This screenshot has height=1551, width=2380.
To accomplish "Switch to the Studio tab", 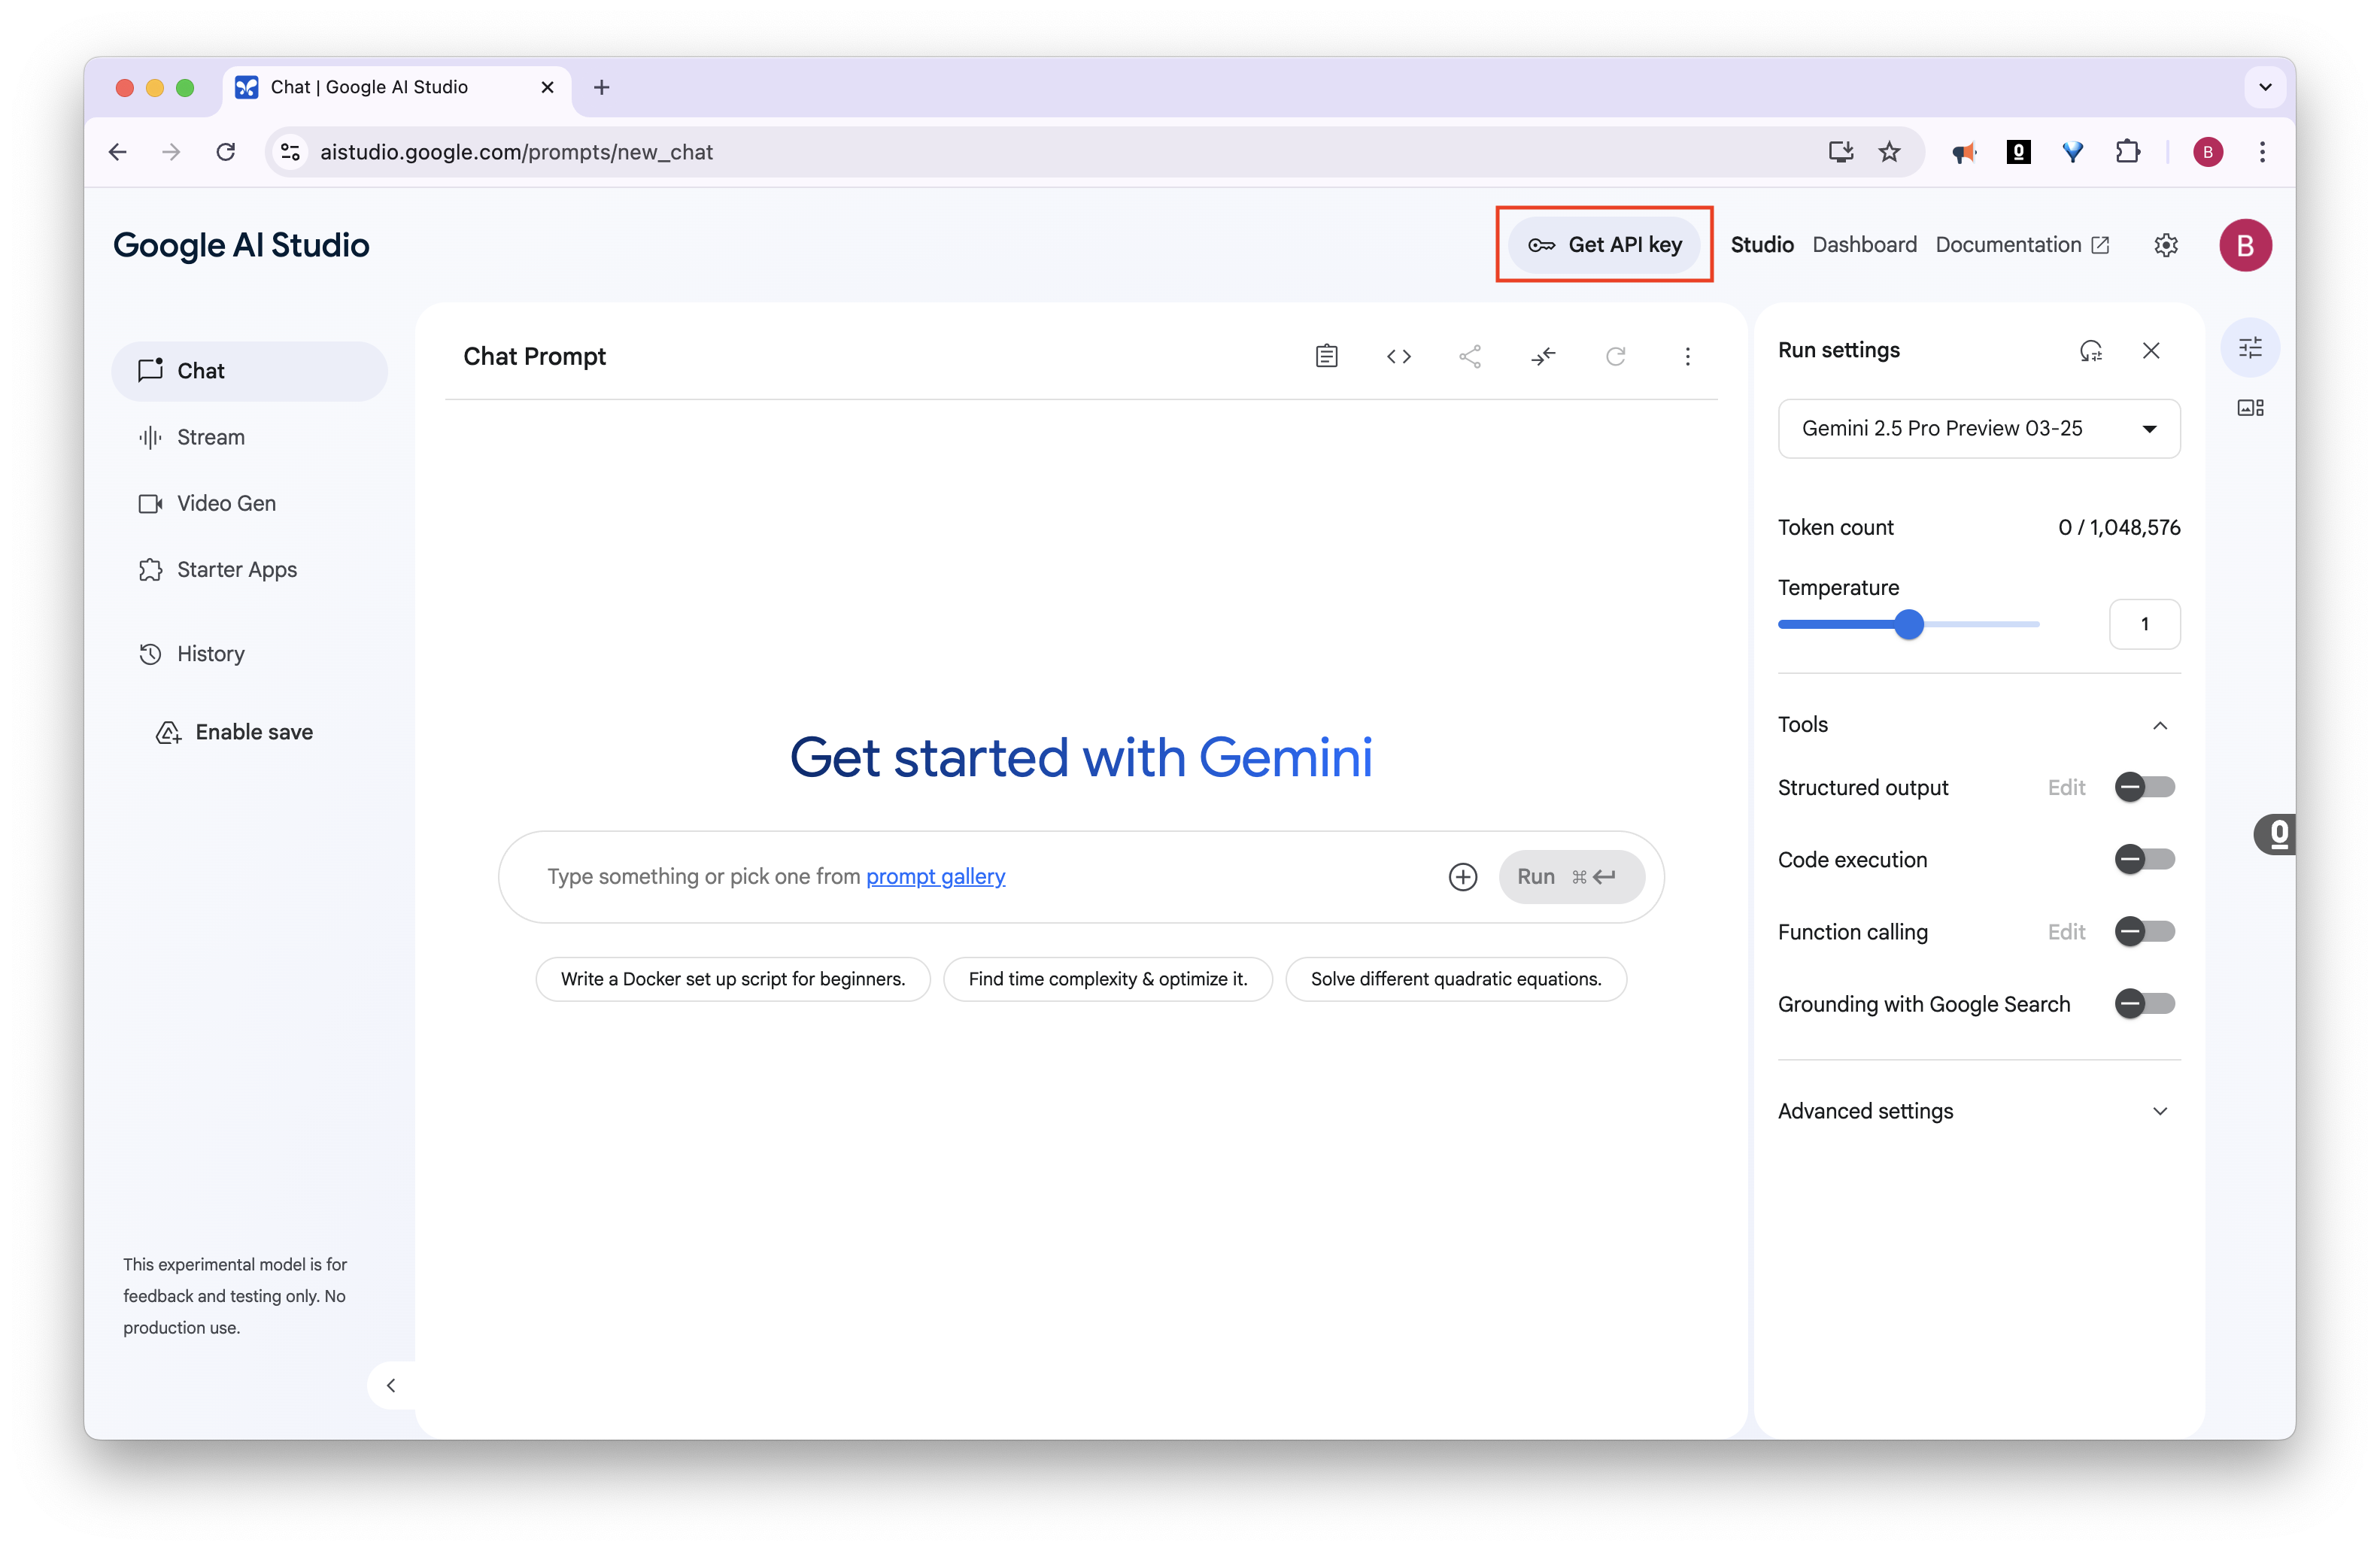I will pos(1761,245).
